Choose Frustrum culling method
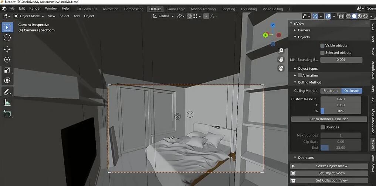Image resolution: width=376 pixels, height=186 pixels. point(331,91)
